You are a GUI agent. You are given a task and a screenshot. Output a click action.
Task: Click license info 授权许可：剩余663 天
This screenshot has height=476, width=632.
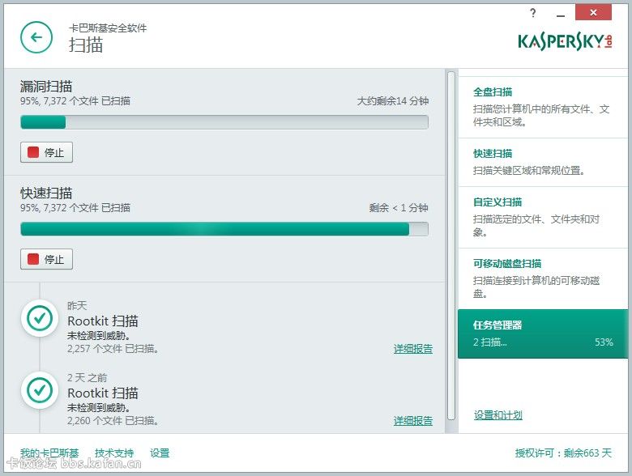563,453
